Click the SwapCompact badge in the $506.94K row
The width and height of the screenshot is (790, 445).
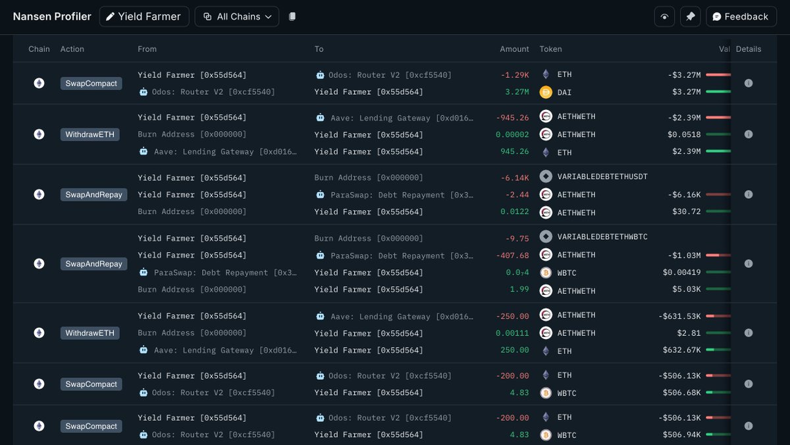pos(92,426)
